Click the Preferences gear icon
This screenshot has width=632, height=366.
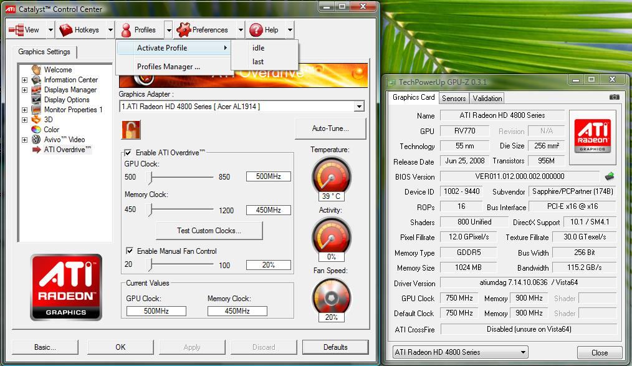tap(183, 30)
